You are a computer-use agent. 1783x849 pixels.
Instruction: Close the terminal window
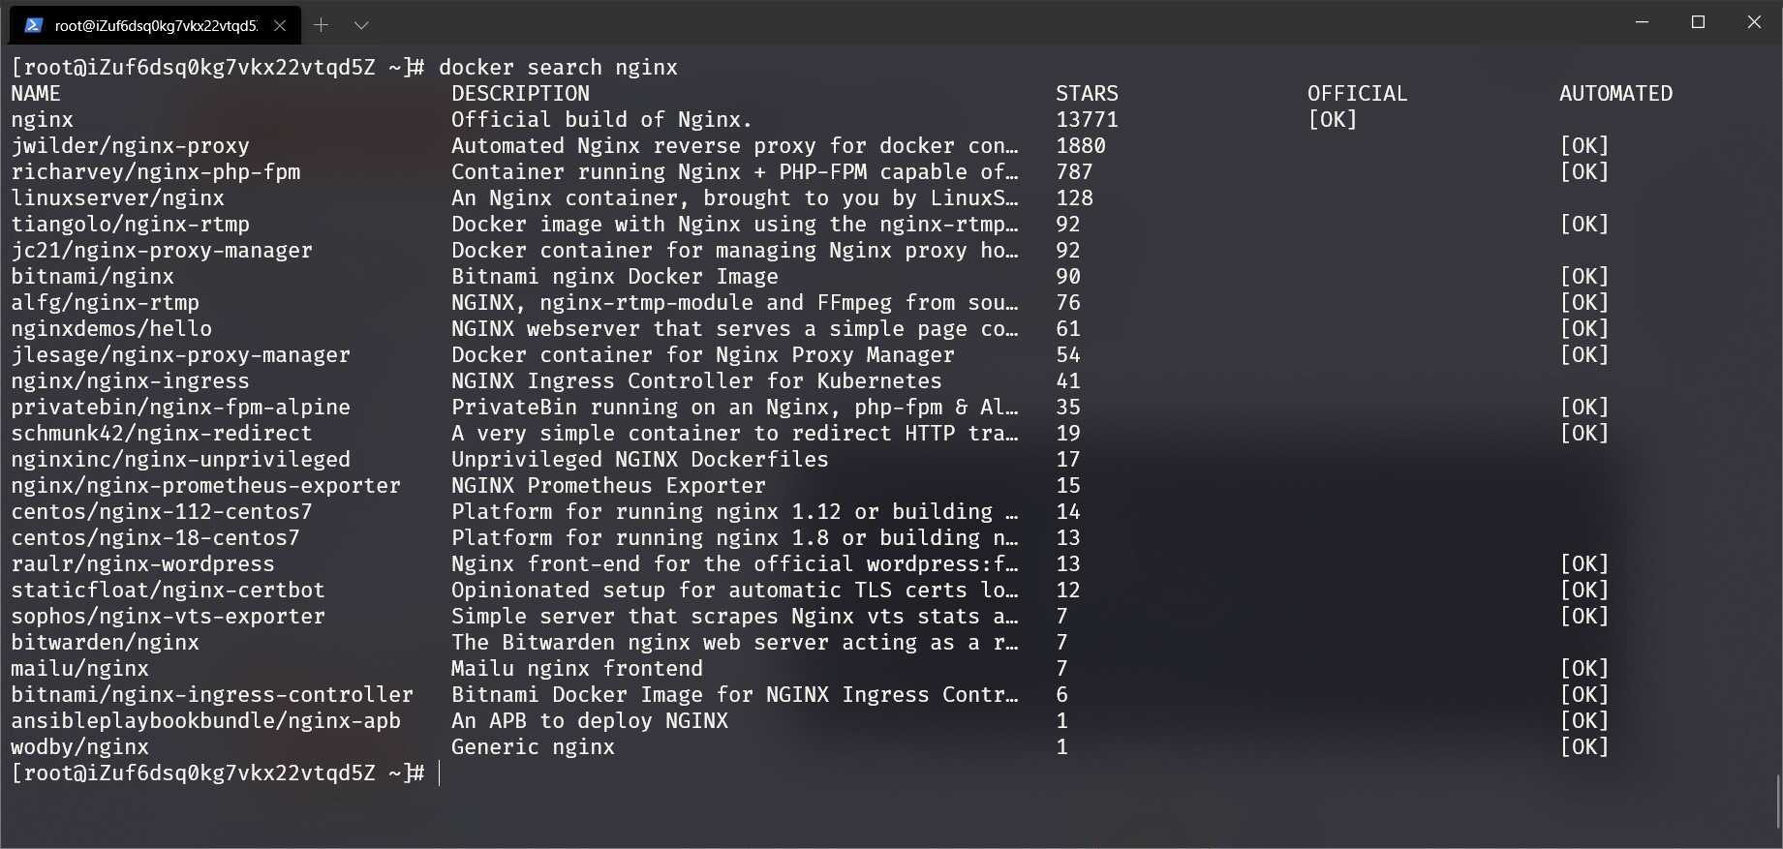pyautogui.click(x=1754, y=22)
